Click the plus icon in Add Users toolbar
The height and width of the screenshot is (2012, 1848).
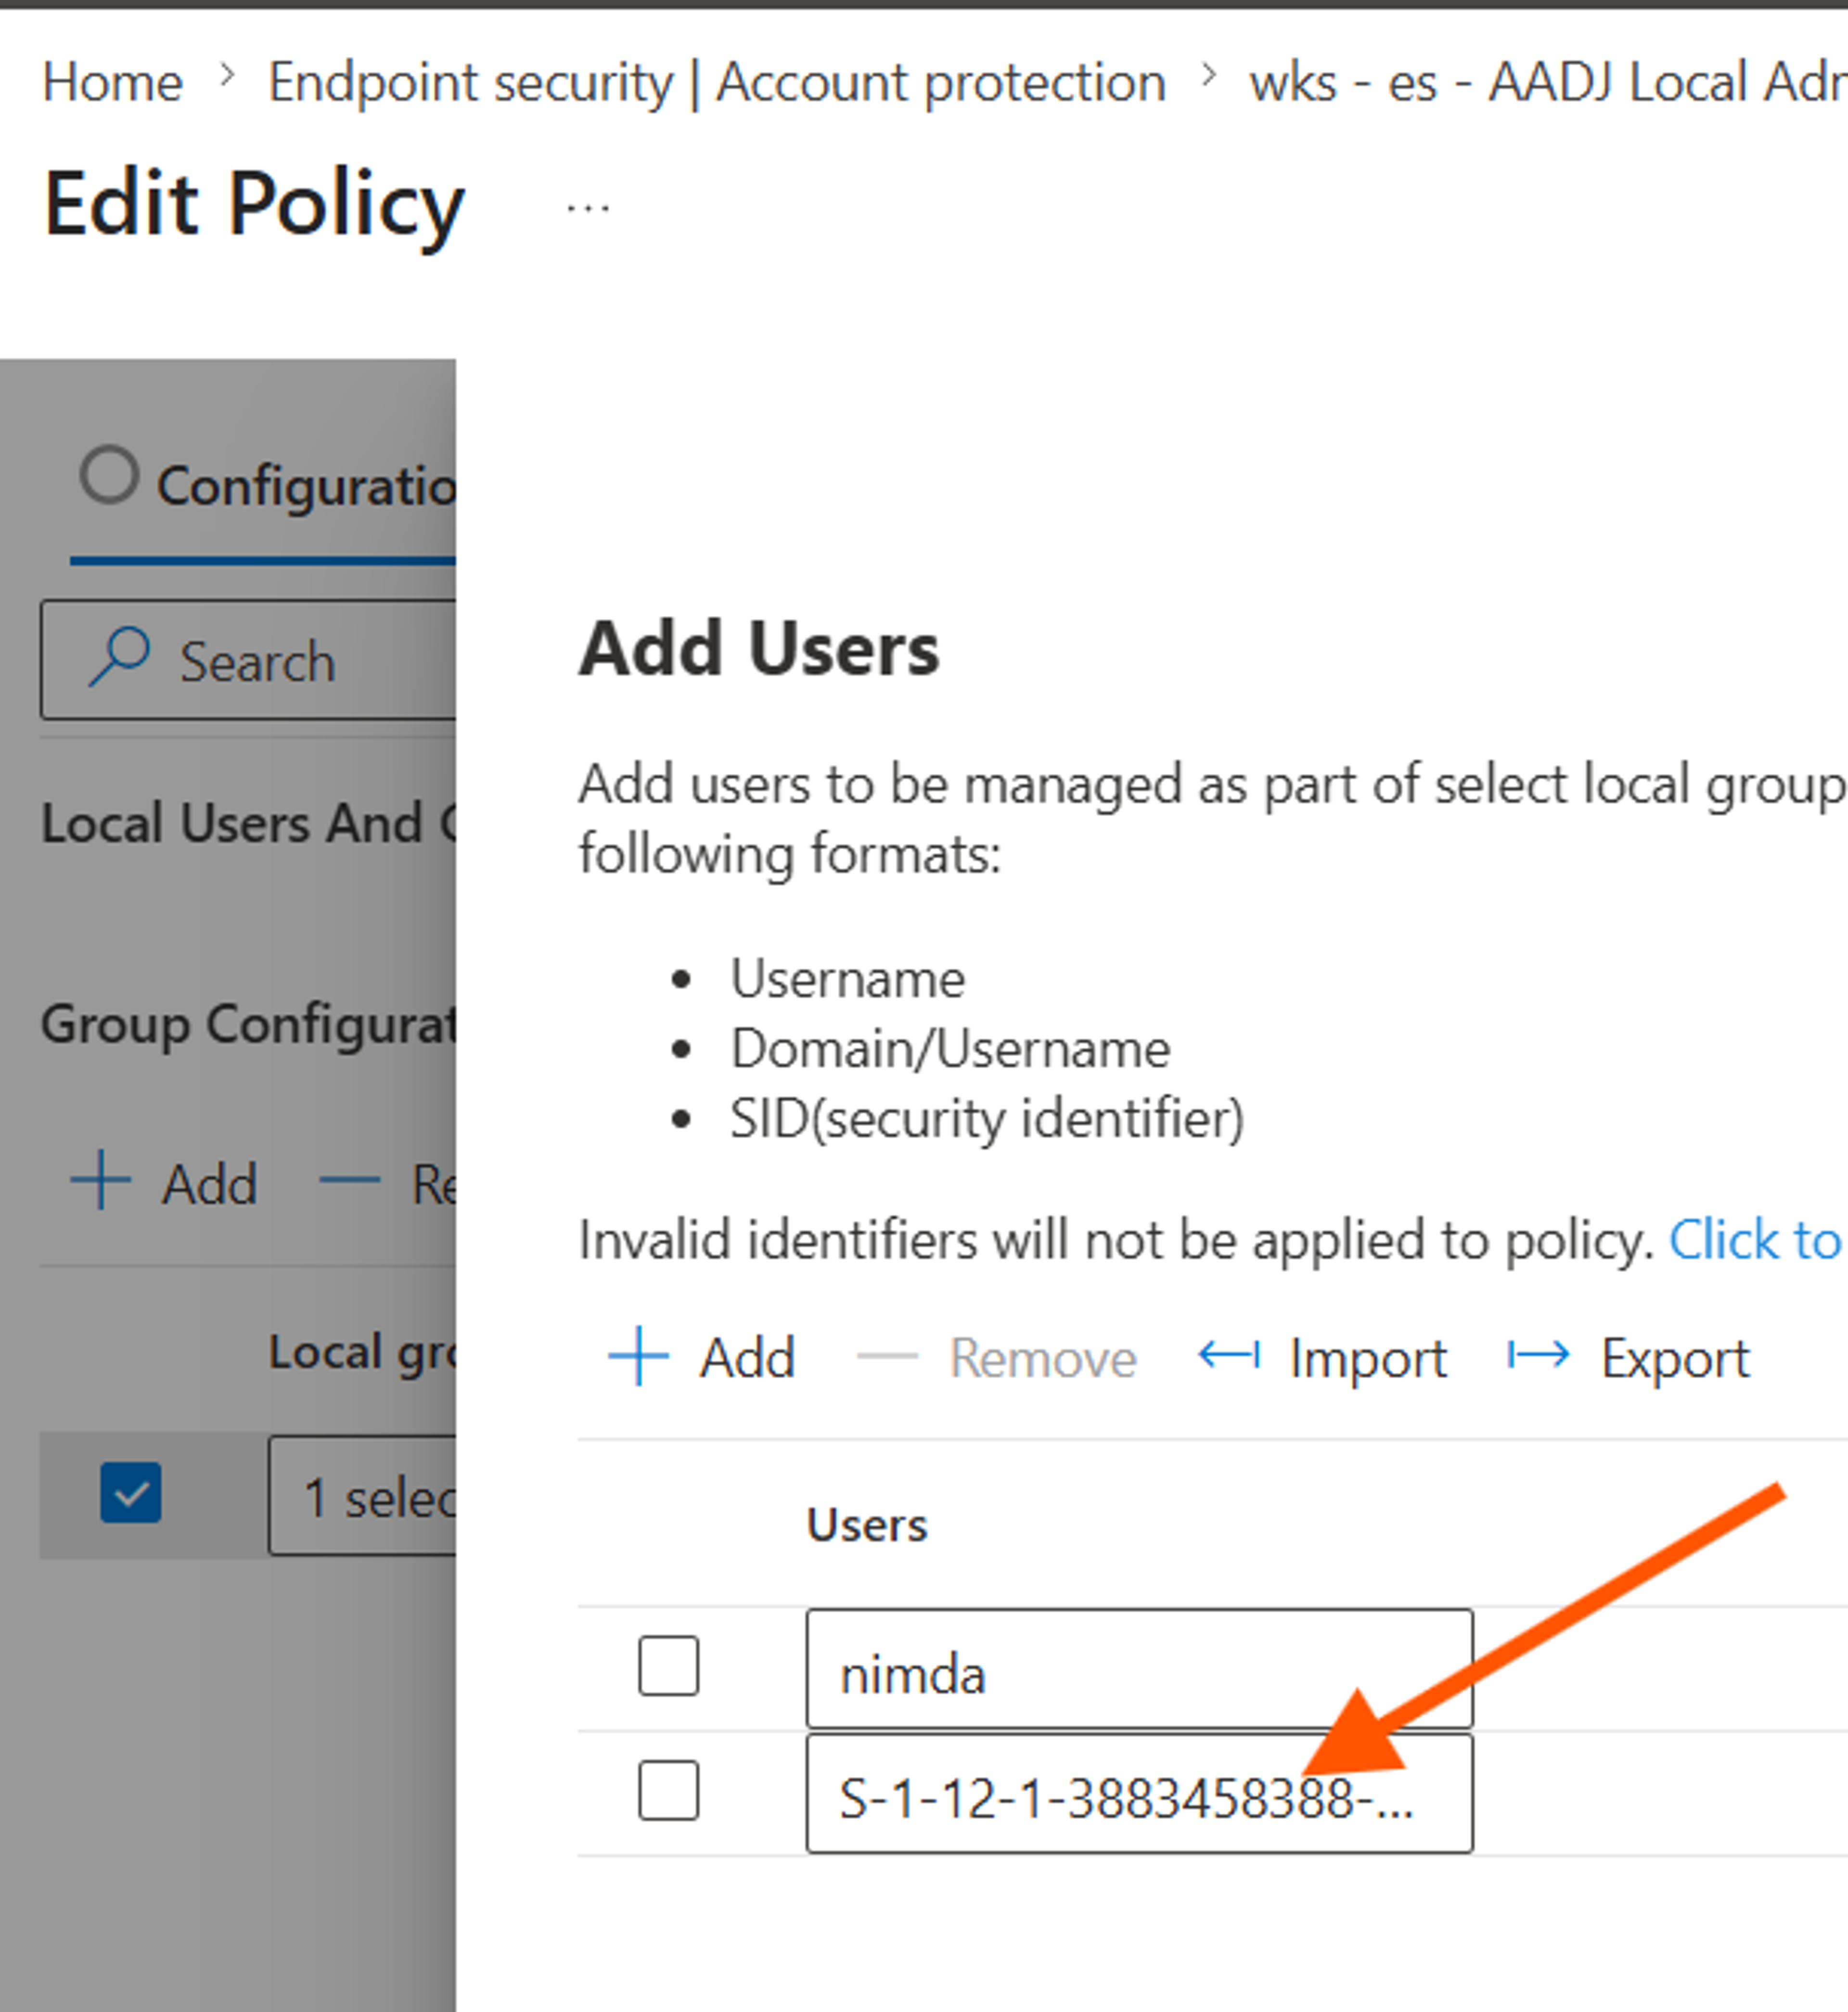coord(638,1356)
